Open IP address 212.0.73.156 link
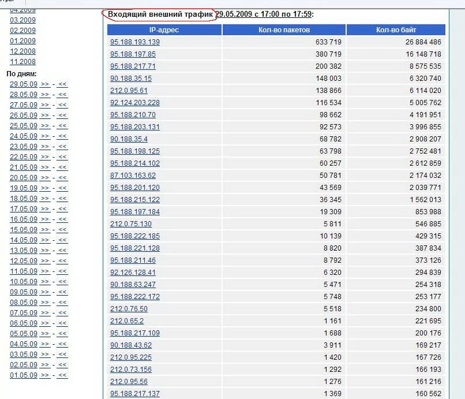The height and width of the screenshot is (399, 465). 131,370
